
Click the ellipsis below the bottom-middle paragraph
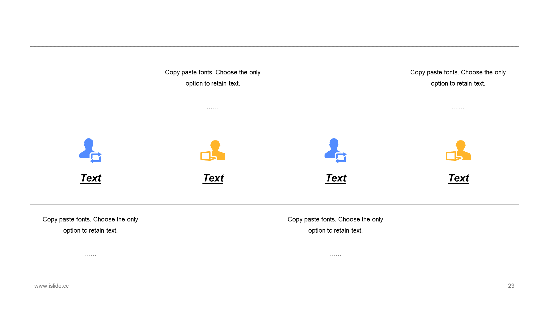coord(335,255)
